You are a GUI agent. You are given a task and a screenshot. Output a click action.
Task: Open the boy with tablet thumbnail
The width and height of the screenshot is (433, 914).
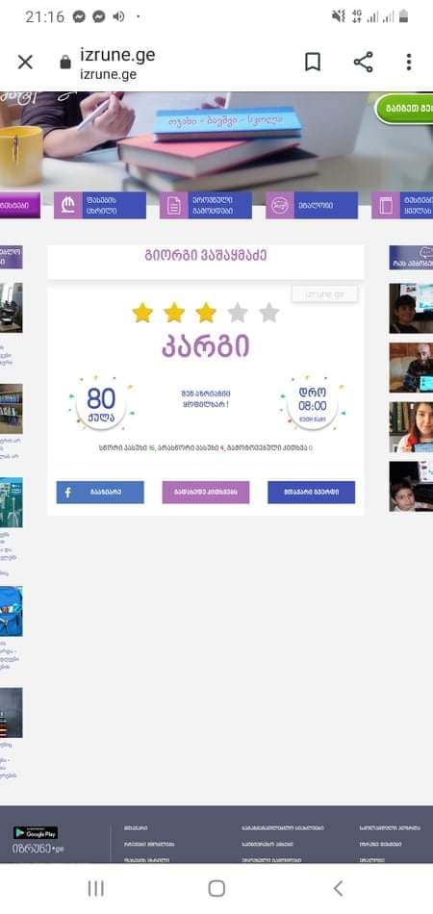point(411,309)
